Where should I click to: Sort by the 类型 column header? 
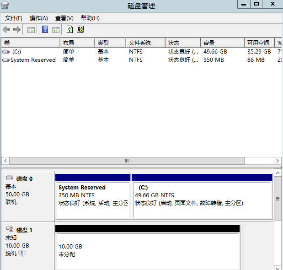[x=111, y=43]
